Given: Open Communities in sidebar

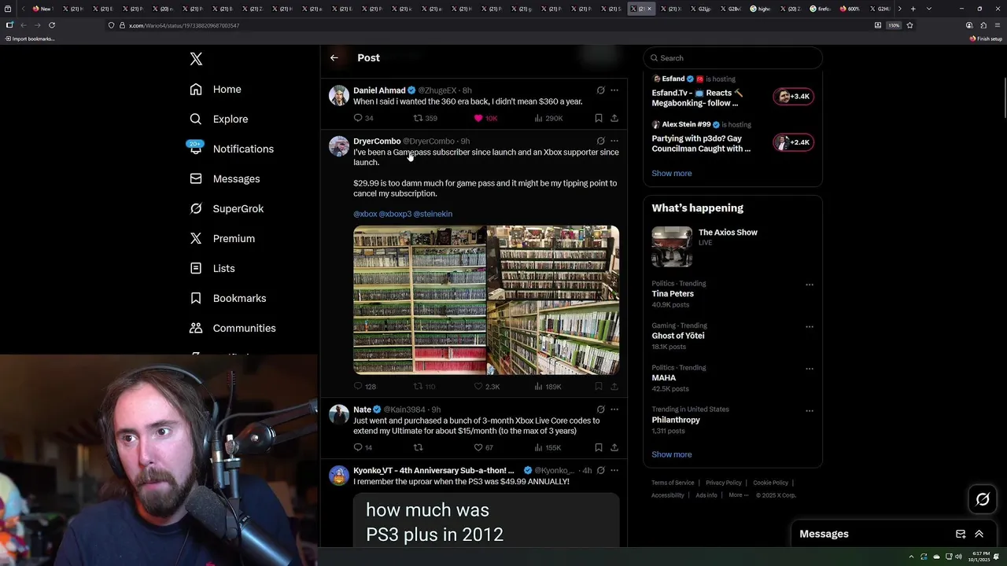Looking at the screenshot, I should [x=233, y=329].
